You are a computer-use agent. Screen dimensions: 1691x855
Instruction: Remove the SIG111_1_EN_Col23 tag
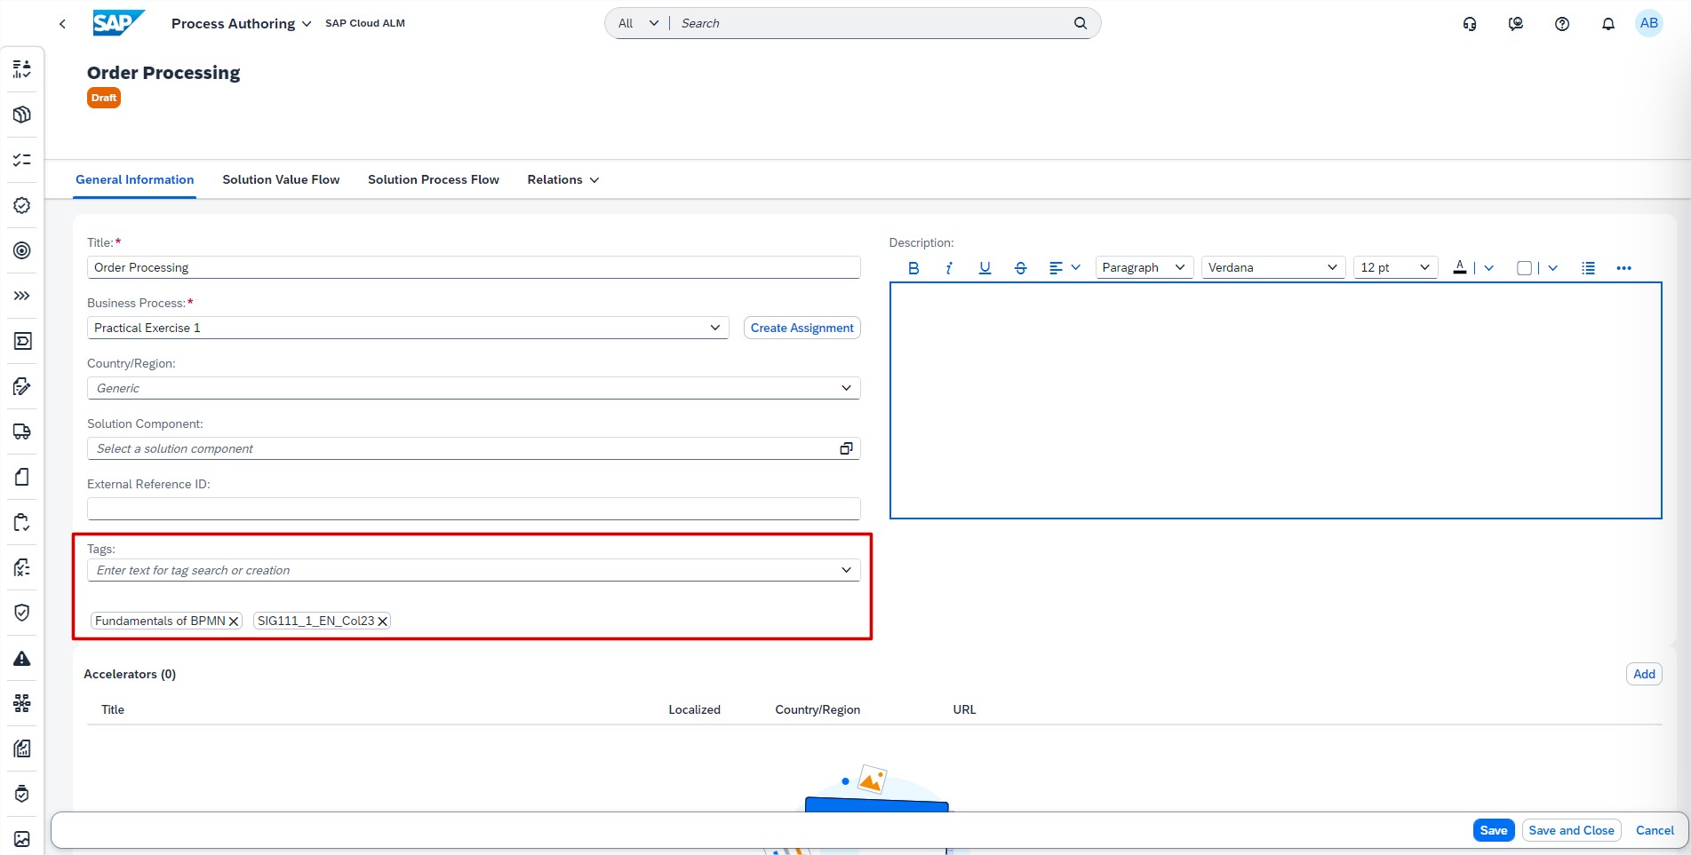click(x=382, y=621)
